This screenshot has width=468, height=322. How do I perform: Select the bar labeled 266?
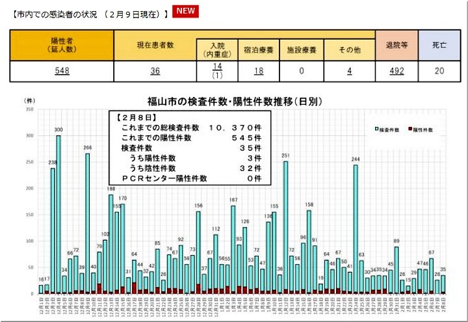tap(87, 223)
